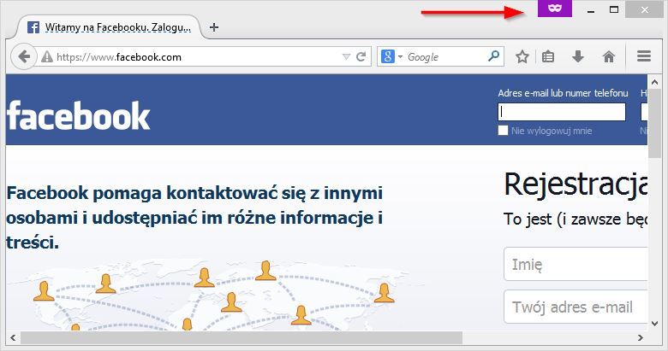Minimize the Firefox window
The height and width of the screenshot is (351, 668).
[591, 9]
